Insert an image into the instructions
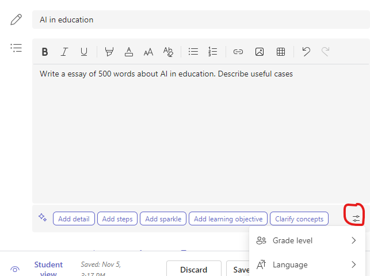The height and width of the screenshot is (276, 370). (x=260, y=52)
